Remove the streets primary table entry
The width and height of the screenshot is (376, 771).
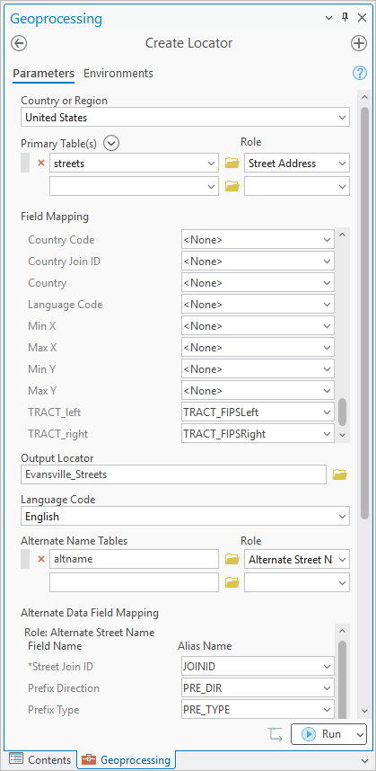(41, 164)
